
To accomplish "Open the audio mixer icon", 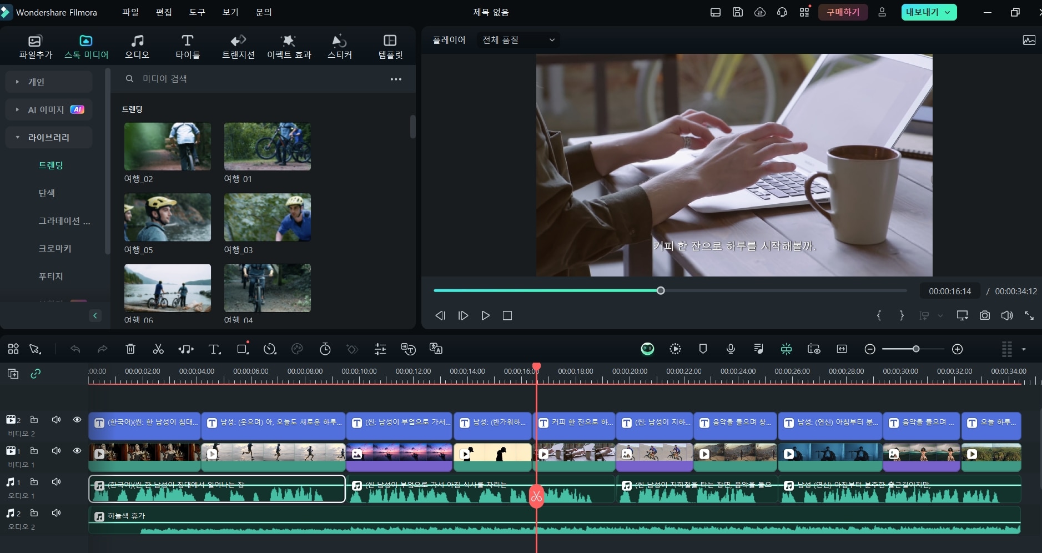I will [758, 349].
